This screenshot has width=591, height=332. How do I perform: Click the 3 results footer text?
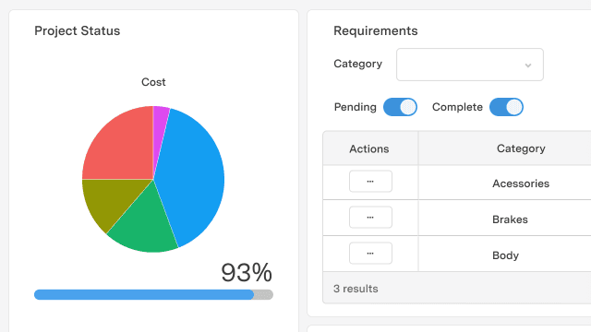356,289
